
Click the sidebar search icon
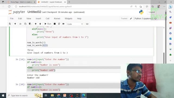[170, 12]
